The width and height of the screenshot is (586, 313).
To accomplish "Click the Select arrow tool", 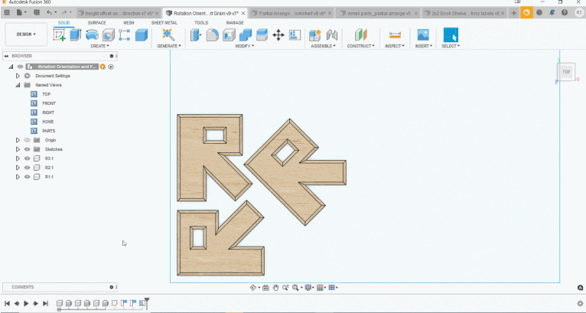I will click(451, 35).
